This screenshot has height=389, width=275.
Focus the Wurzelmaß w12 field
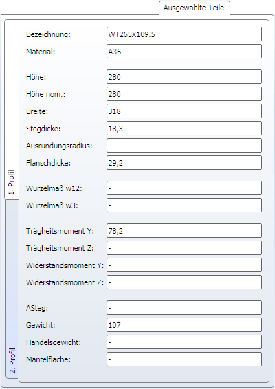click(x=184, y=188)
